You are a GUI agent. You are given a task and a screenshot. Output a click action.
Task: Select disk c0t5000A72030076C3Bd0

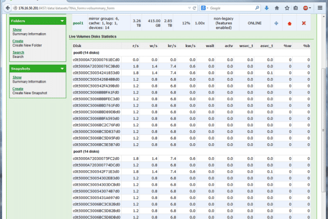coord(96,66)
